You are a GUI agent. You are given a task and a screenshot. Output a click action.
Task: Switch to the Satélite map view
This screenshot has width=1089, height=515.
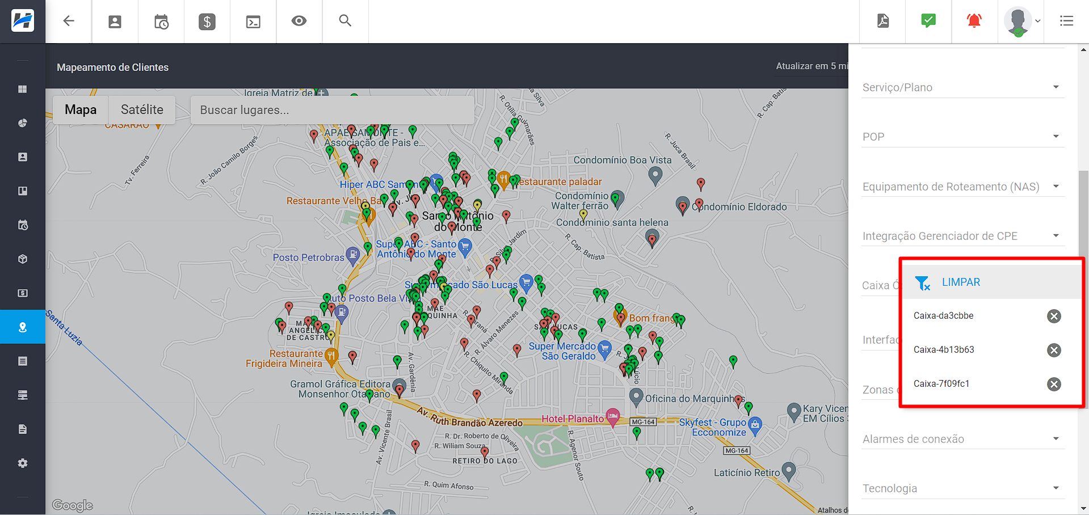pyautogui.click(x=142, y=110)
